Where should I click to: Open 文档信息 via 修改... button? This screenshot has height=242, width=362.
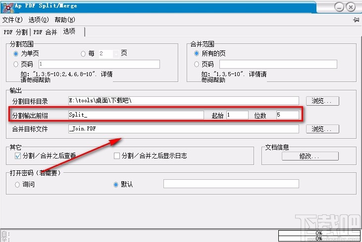coord(310,156)
